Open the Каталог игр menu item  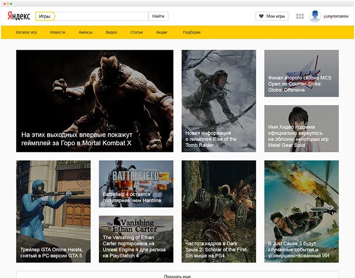click(x=26, y=32)
